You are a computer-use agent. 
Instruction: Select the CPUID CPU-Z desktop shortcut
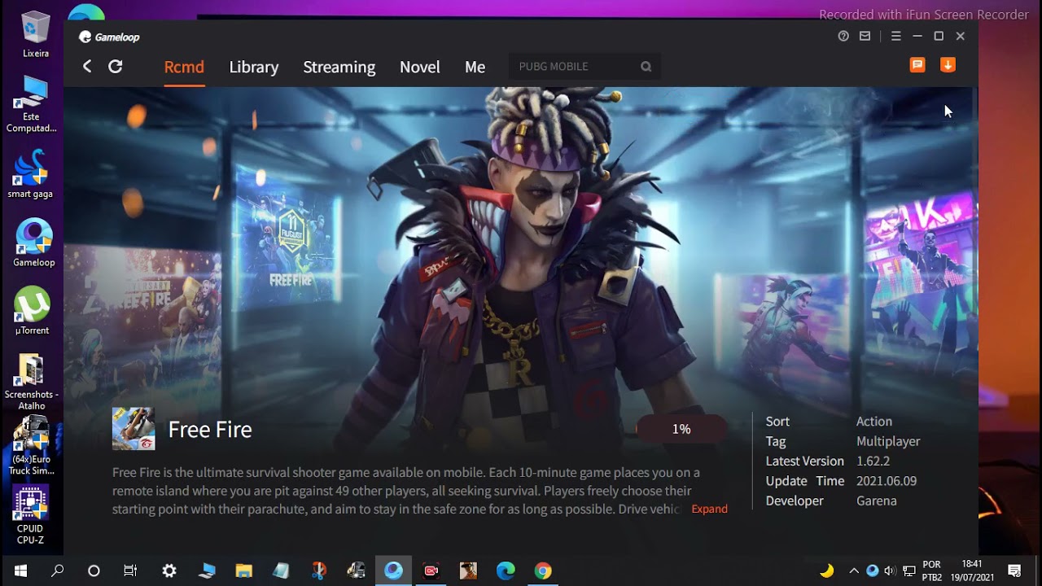[x=30, y=515]
